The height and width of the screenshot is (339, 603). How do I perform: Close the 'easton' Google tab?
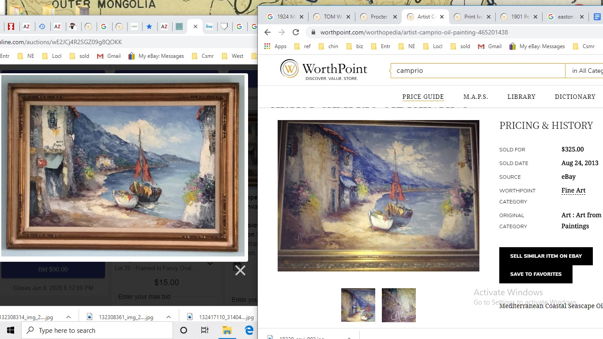[582, 17]
